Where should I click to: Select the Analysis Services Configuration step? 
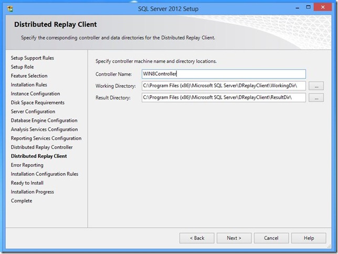44,129
